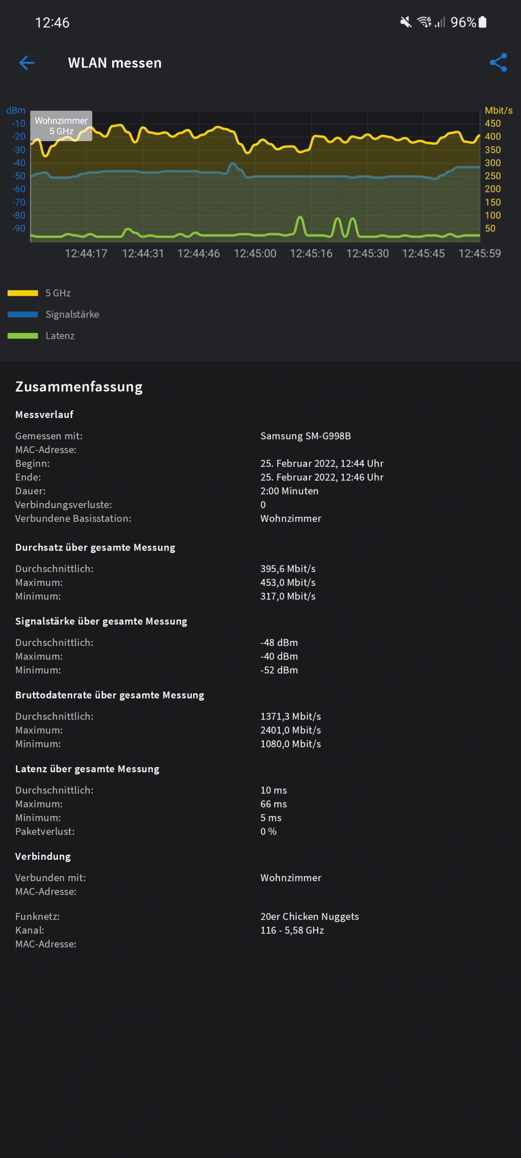Click the blue Signalstärke legend swatch

(x=23, y=314)
